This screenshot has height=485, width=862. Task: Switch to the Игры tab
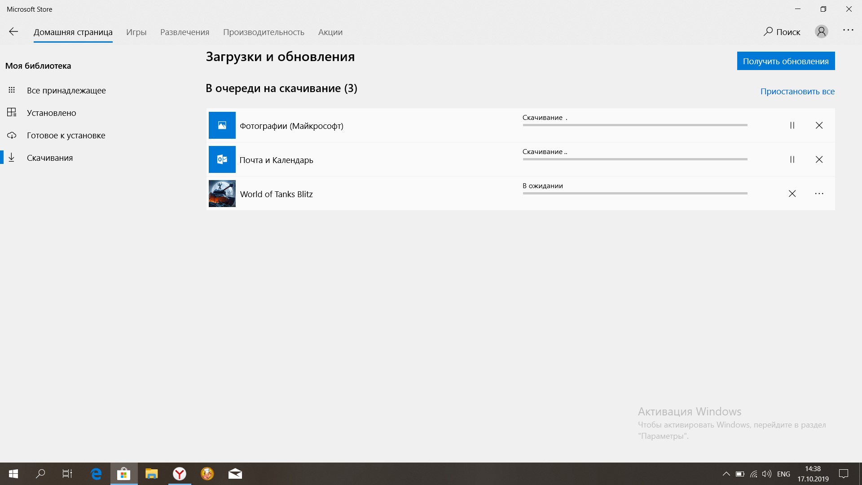pyautogui.click(x=136, y=32)
